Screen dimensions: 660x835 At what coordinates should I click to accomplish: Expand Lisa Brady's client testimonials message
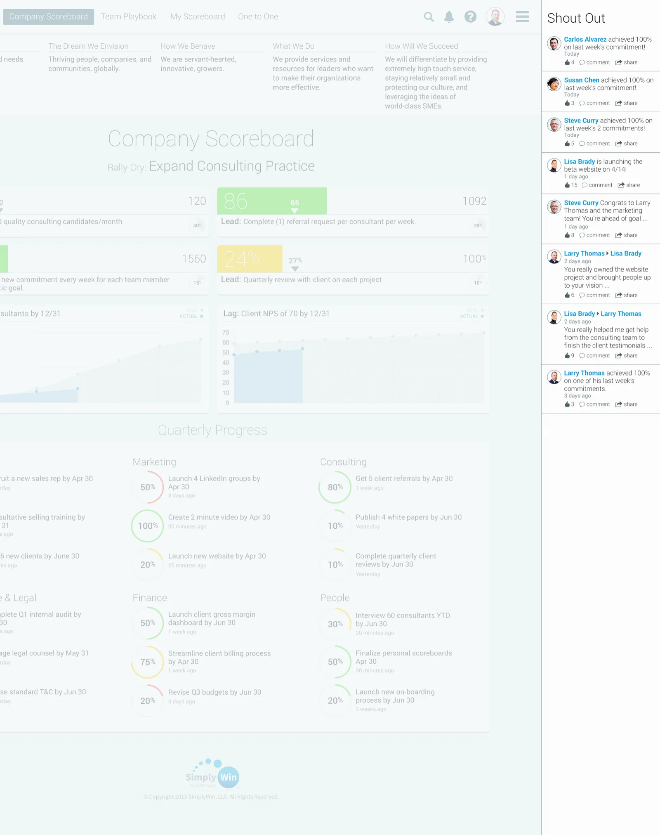click(650, 346)
